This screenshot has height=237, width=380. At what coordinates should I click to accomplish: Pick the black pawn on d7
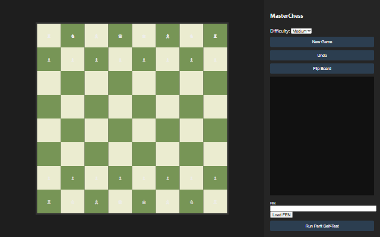[120, 59]
